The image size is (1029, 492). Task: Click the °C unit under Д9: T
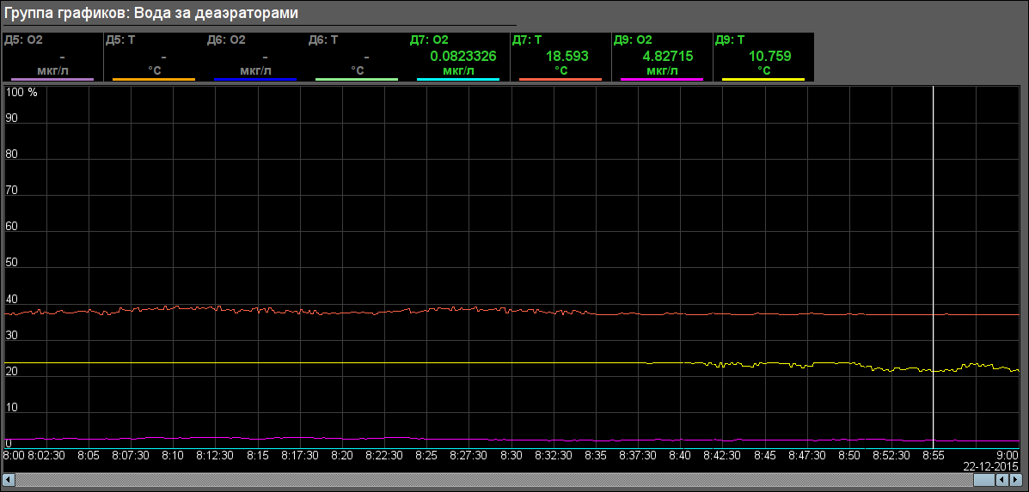[x=764, y=70]
